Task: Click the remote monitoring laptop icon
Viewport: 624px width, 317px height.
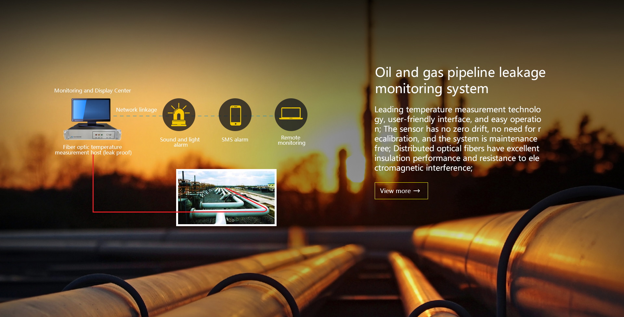Action: 291,115
